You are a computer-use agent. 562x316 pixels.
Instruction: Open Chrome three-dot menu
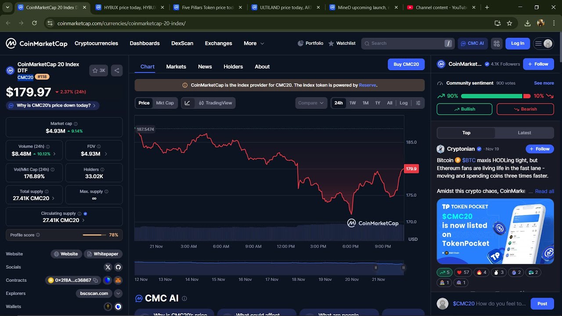click(x=553, y=23)
